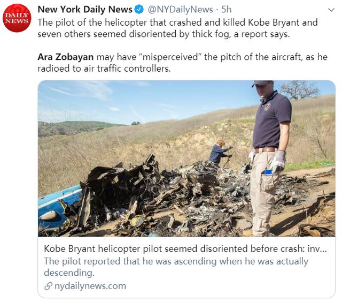The image size is (342, 302).
Task: Click the blue helicopter fragment in photo
Action: pos(59,208)
